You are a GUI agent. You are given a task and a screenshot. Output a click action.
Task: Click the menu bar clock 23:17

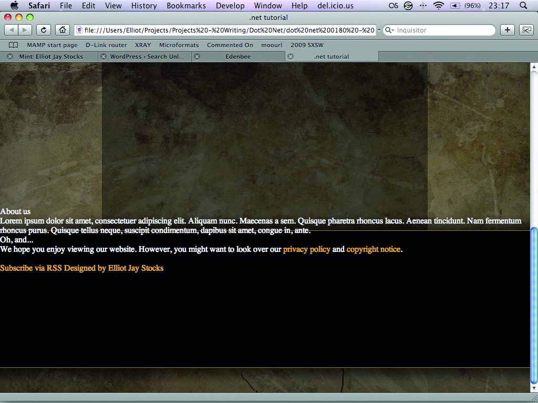(x=499, y=5)
